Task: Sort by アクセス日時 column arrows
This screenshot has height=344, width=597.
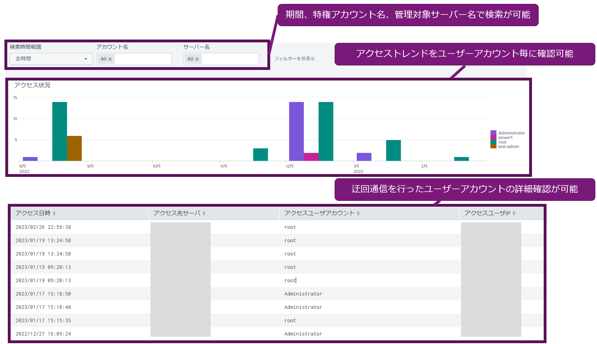Action: pos(54,213)
